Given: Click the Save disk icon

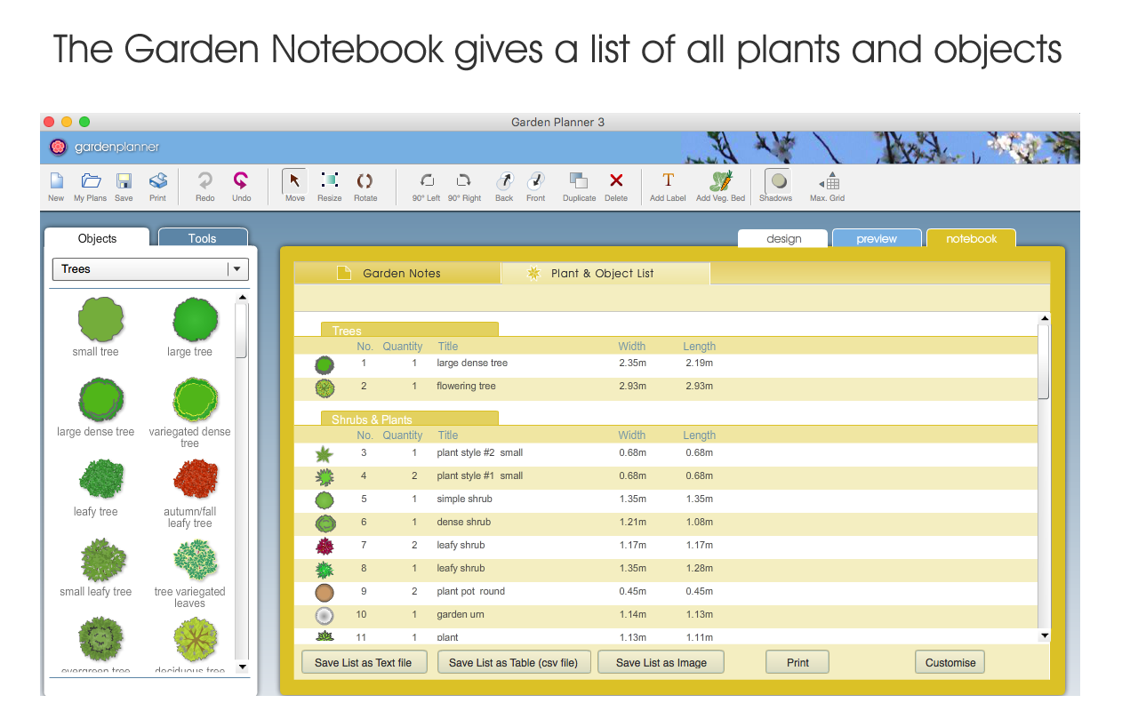Looking at the screenshot, I should [x=124, y=181].
